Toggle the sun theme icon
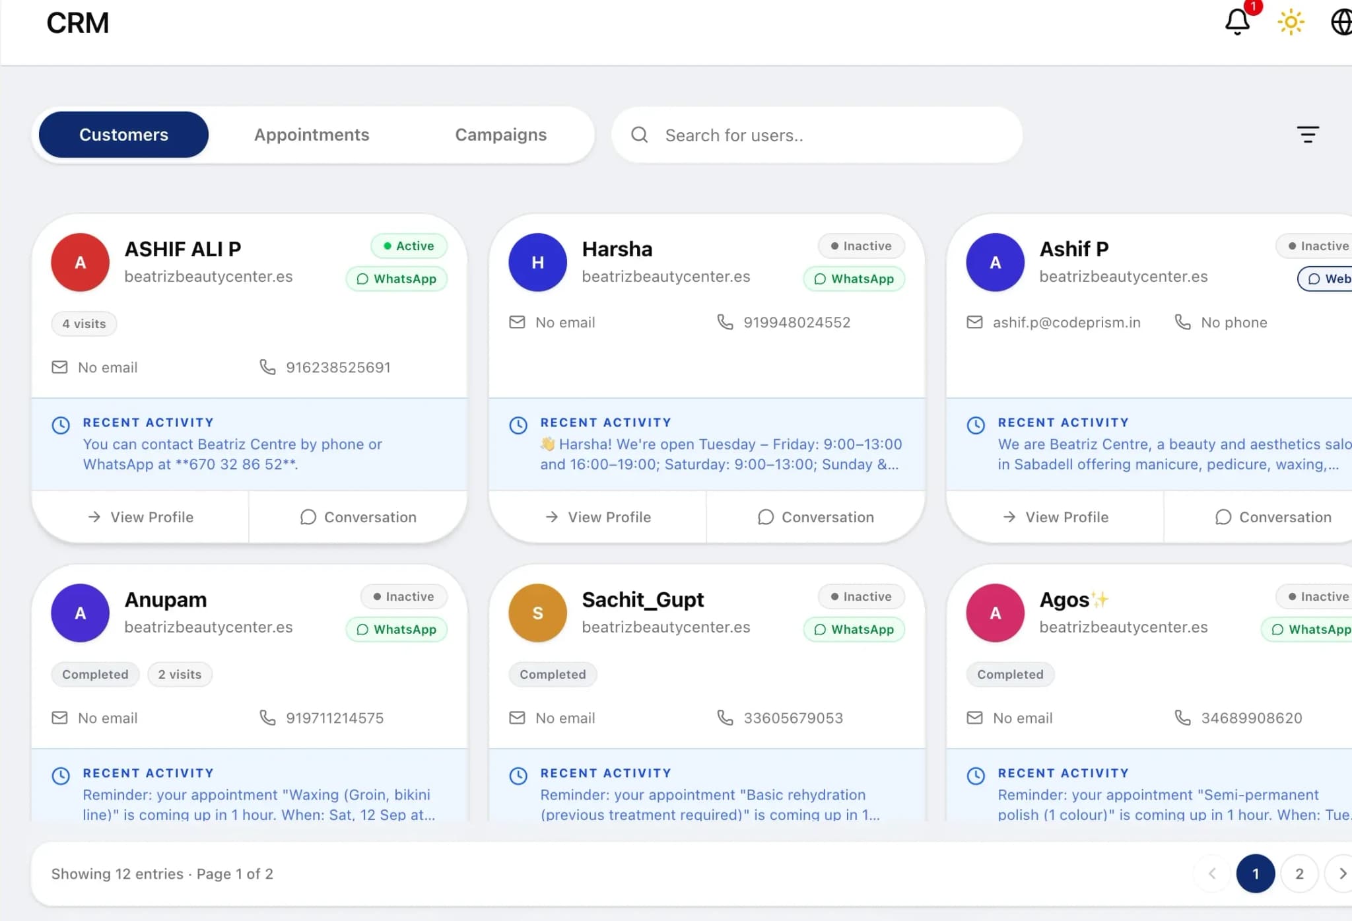 [1291, 22]
